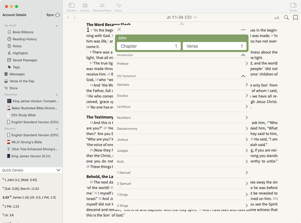Open the Store cart in toolbar
This screenshot has height=223, width=301.
tap(118, 5)
